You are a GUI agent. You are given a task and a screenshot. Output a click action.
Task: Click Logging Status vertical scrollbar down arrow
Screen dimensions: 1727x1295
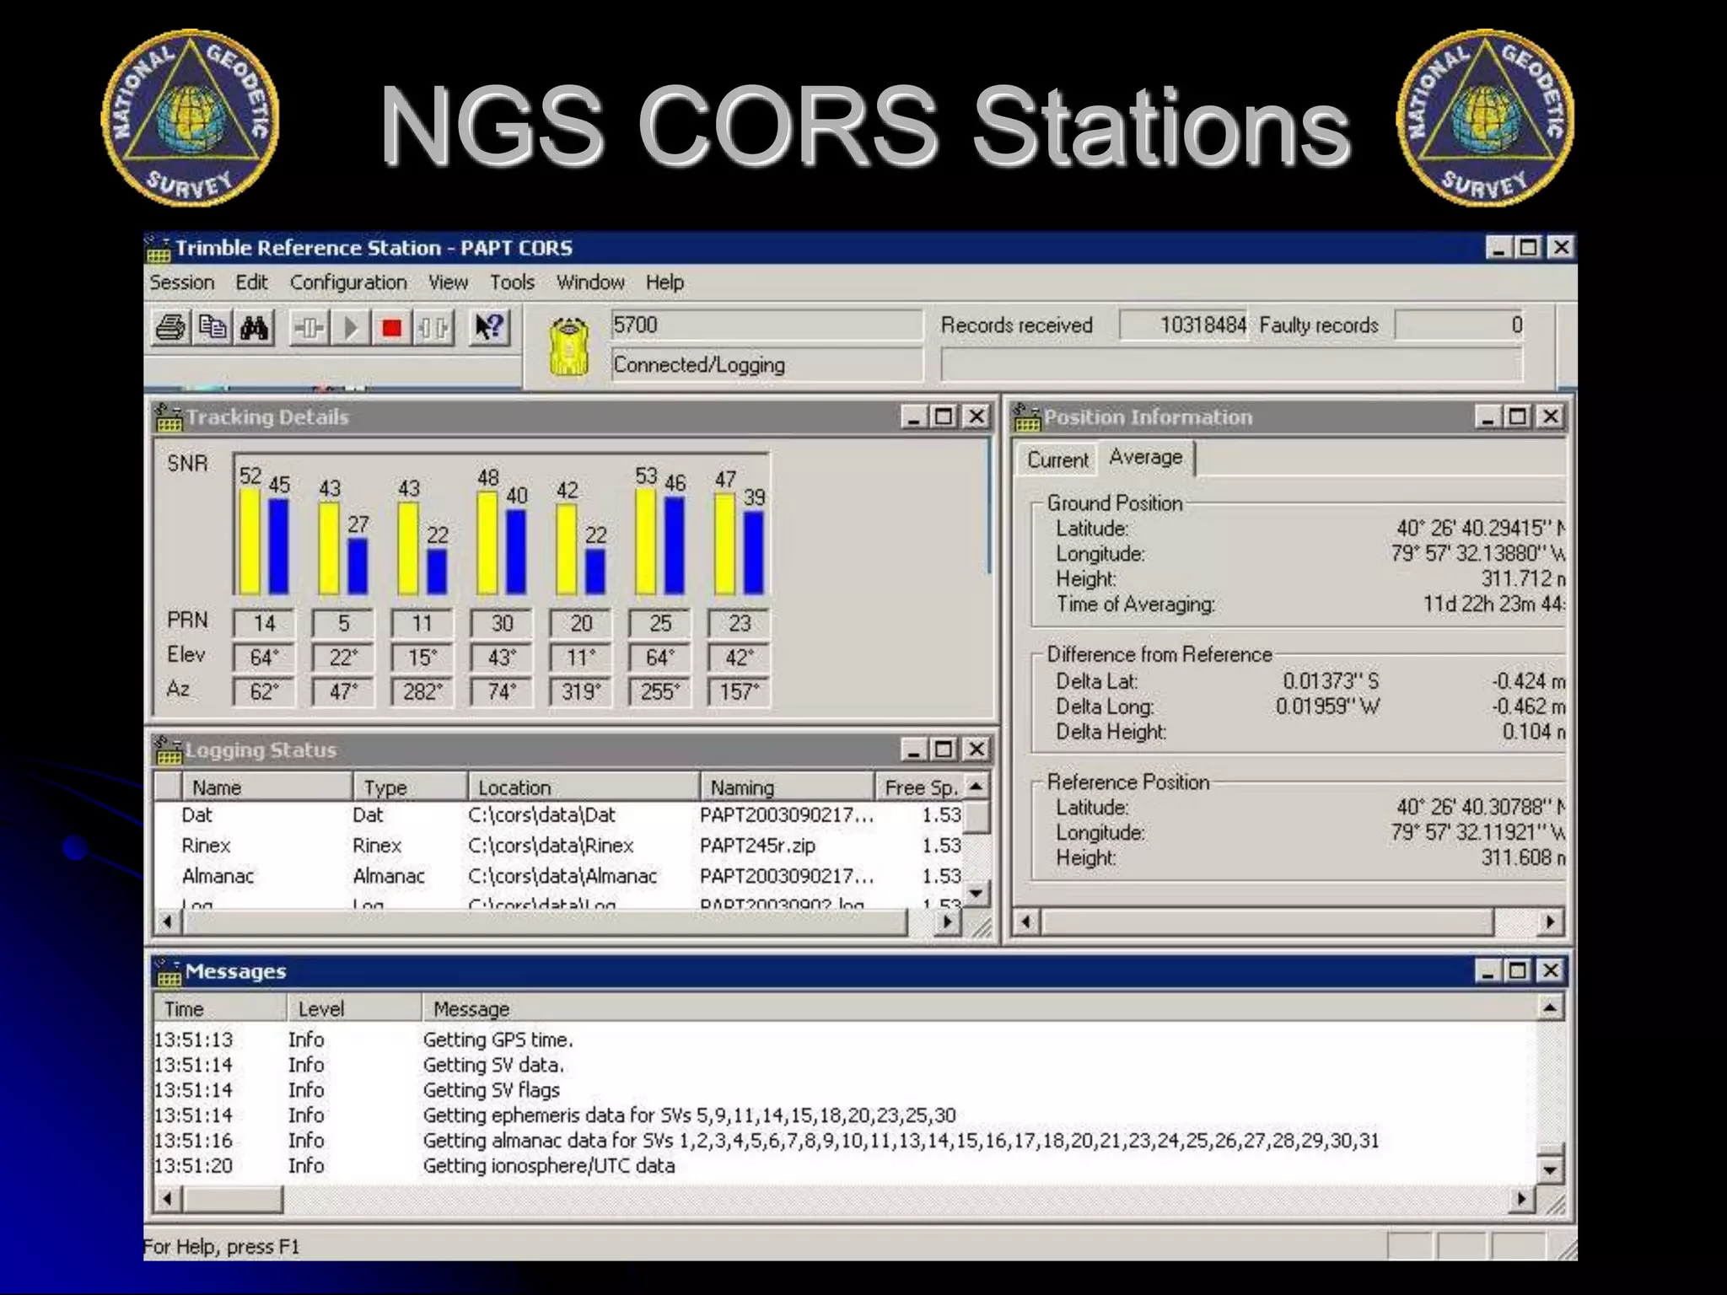pos(976,893)
